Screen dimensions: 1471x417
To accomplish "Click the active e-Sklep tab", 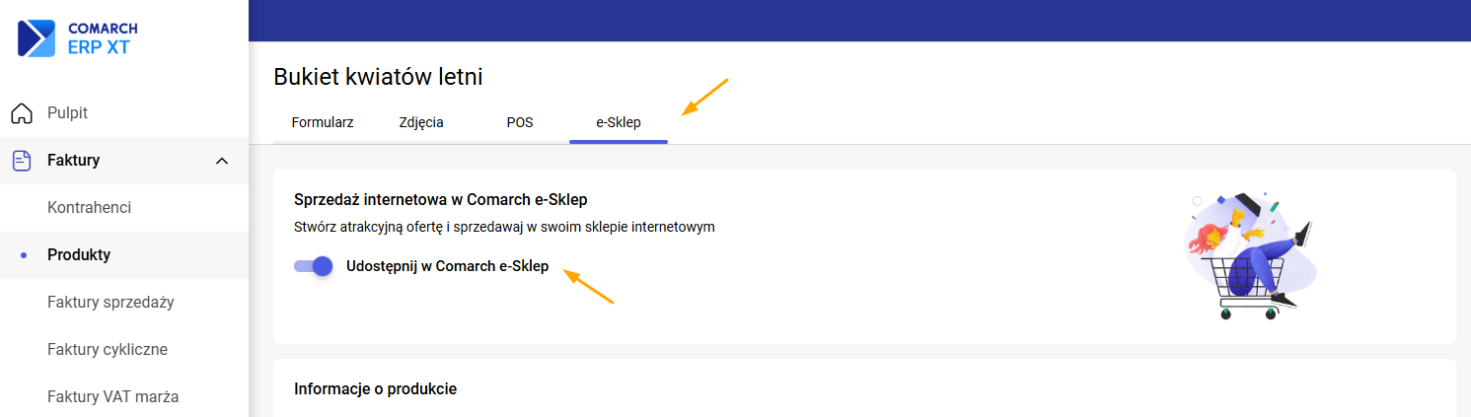I will (x=619, y=123).
